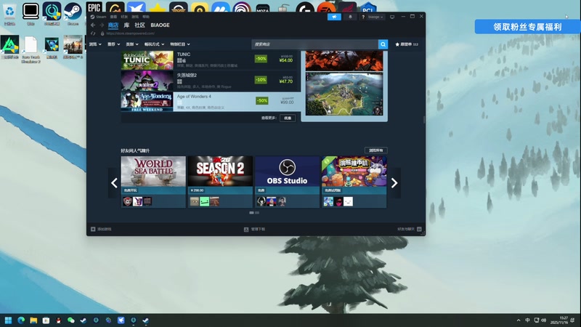
Task: Open Steam notifications bell
Action: 350,17
